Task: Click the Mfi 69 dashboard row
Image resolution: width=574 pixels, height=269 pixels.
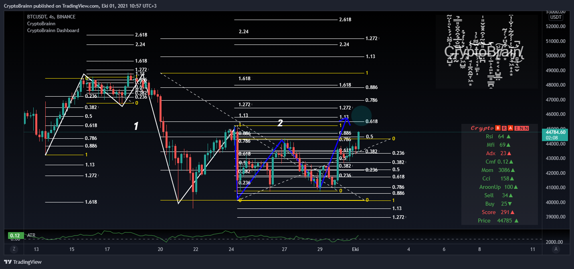Action: 499,145
